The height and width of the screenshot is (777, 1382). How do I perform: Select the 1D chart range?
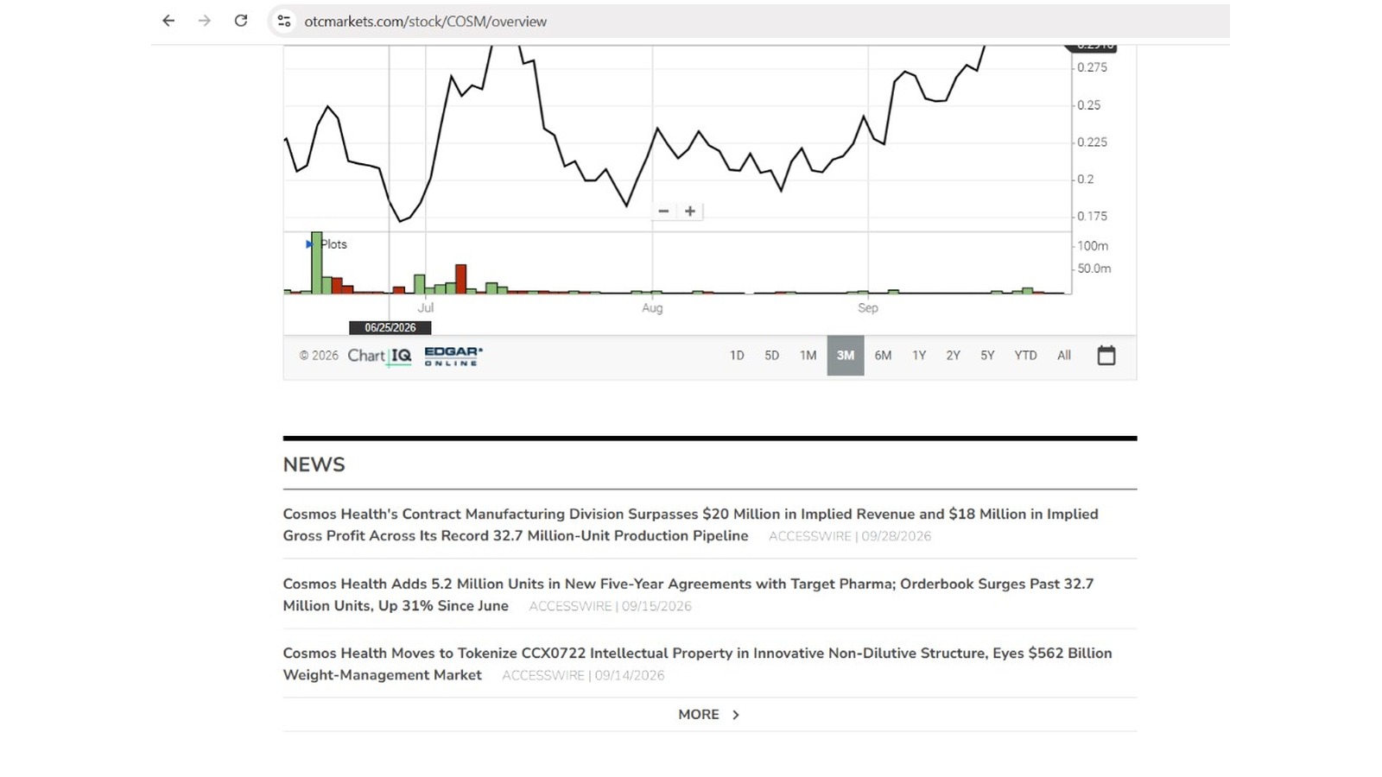[x=737, y=356]
